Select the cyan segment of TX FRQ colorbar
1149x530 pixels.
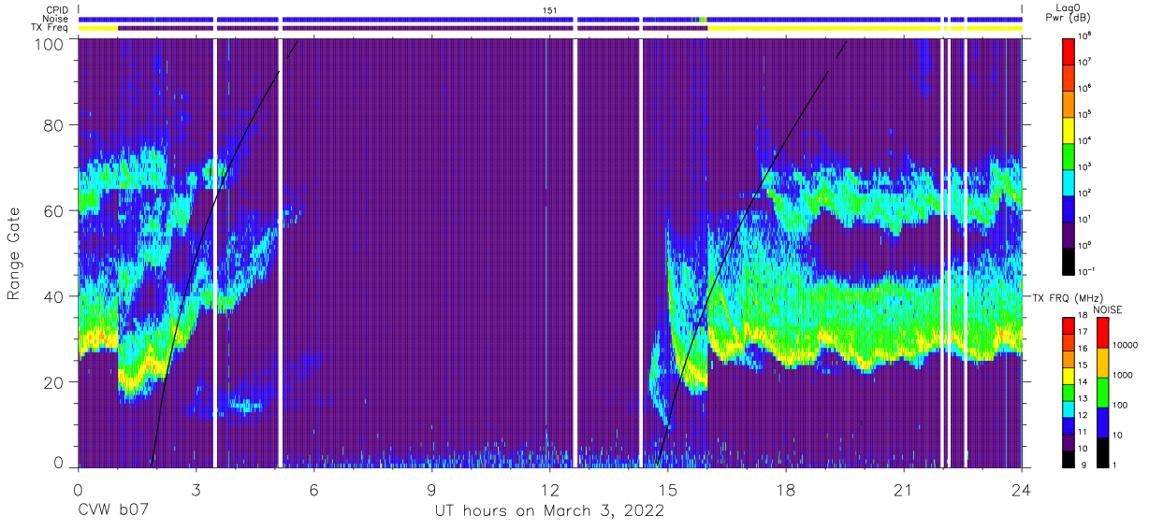click(1069, 409)
